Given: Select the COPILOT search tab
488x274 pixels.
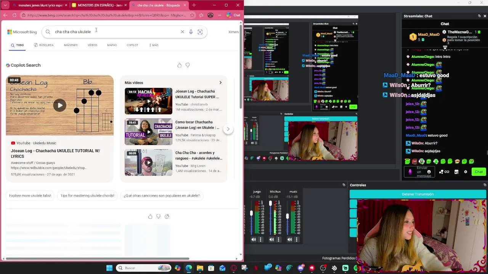Looking at the screenshot, I should pyautogui.click(x=132, y=45).
